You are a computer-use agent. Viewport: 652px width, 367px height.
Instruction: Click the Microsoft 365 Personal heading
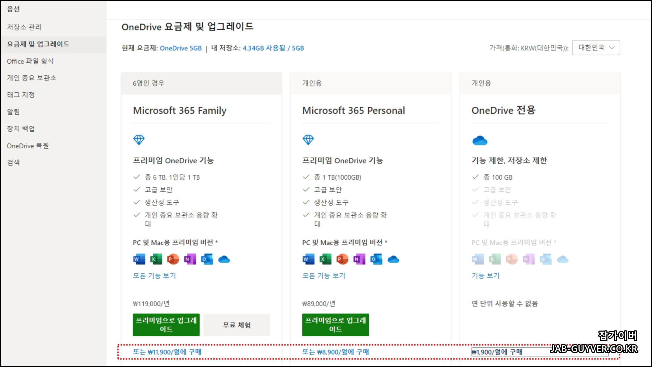tap(354, 110)
